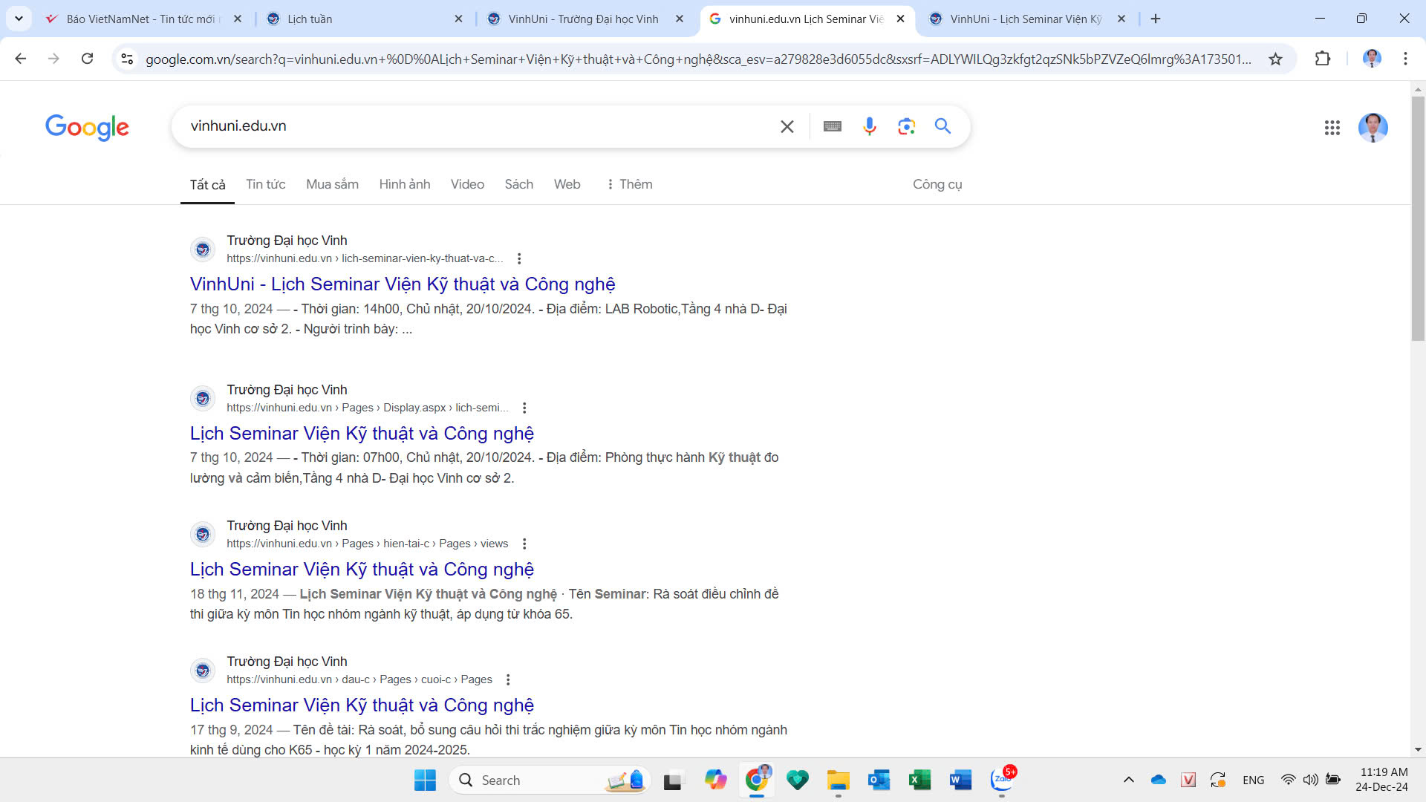Viewport: 1426px width, 802px height.
Task: Open options for Display.aspx result
Action: click(524, 408)
